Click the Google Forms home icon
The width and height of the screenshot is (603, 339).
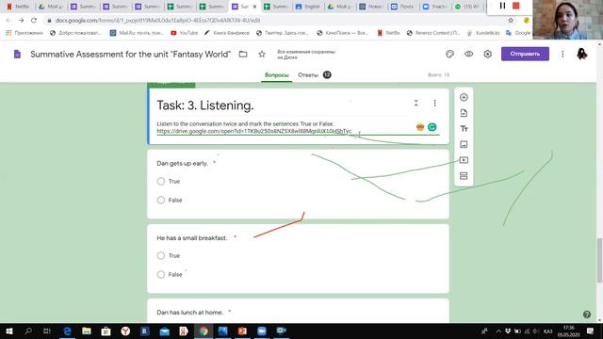17,55
